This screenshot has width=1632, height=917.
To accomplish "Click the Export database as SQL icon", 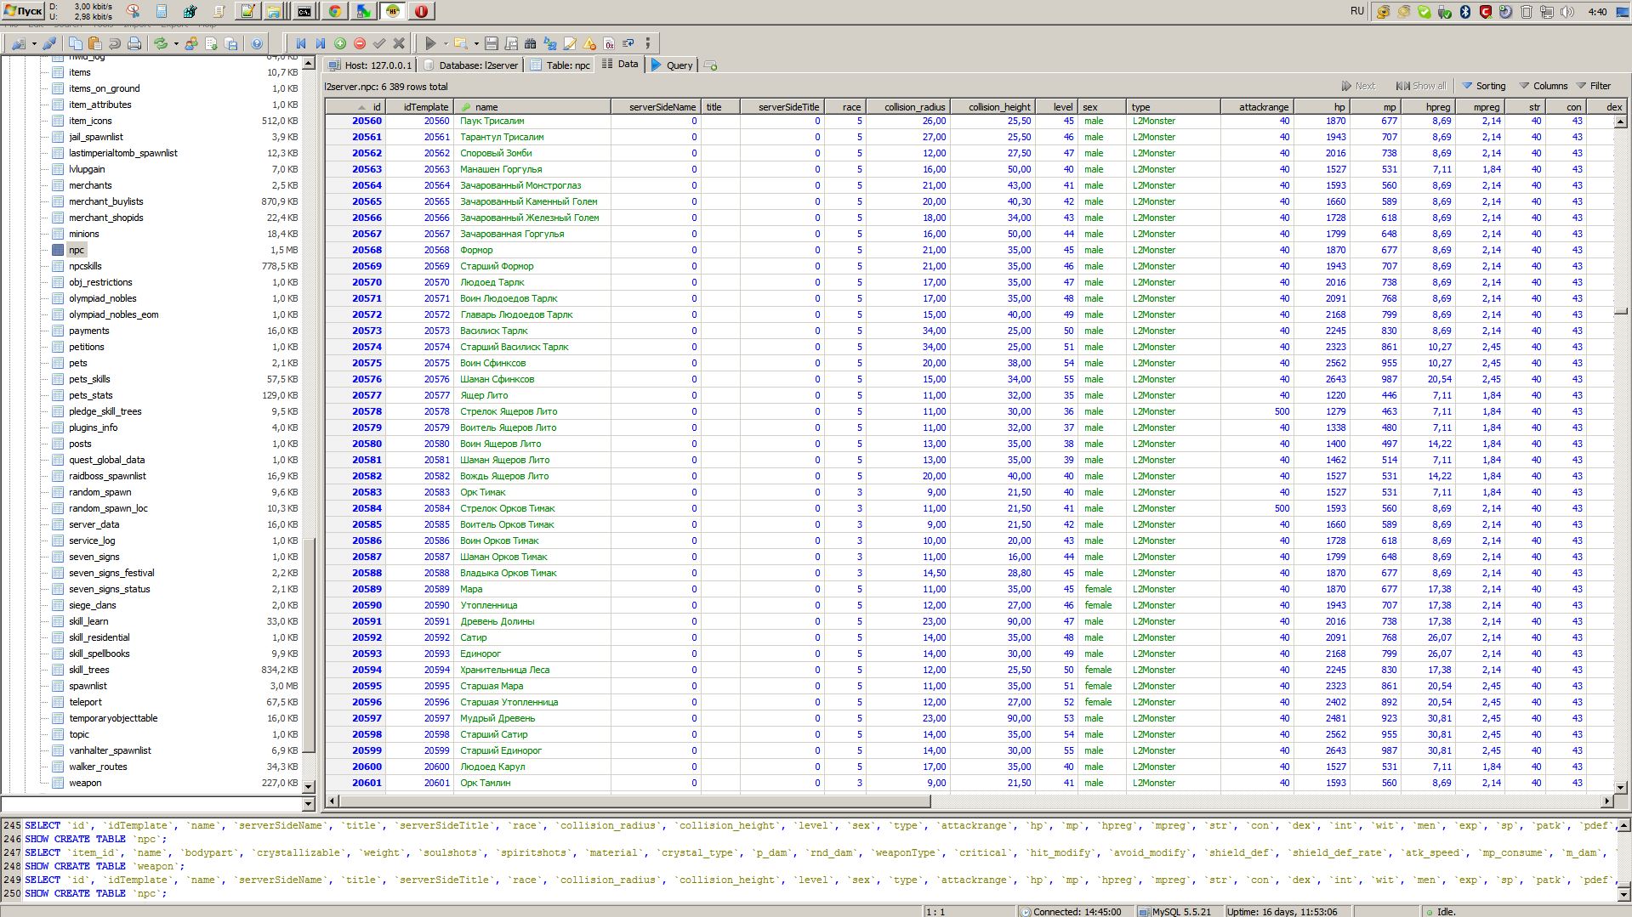I will coord(230,43).
